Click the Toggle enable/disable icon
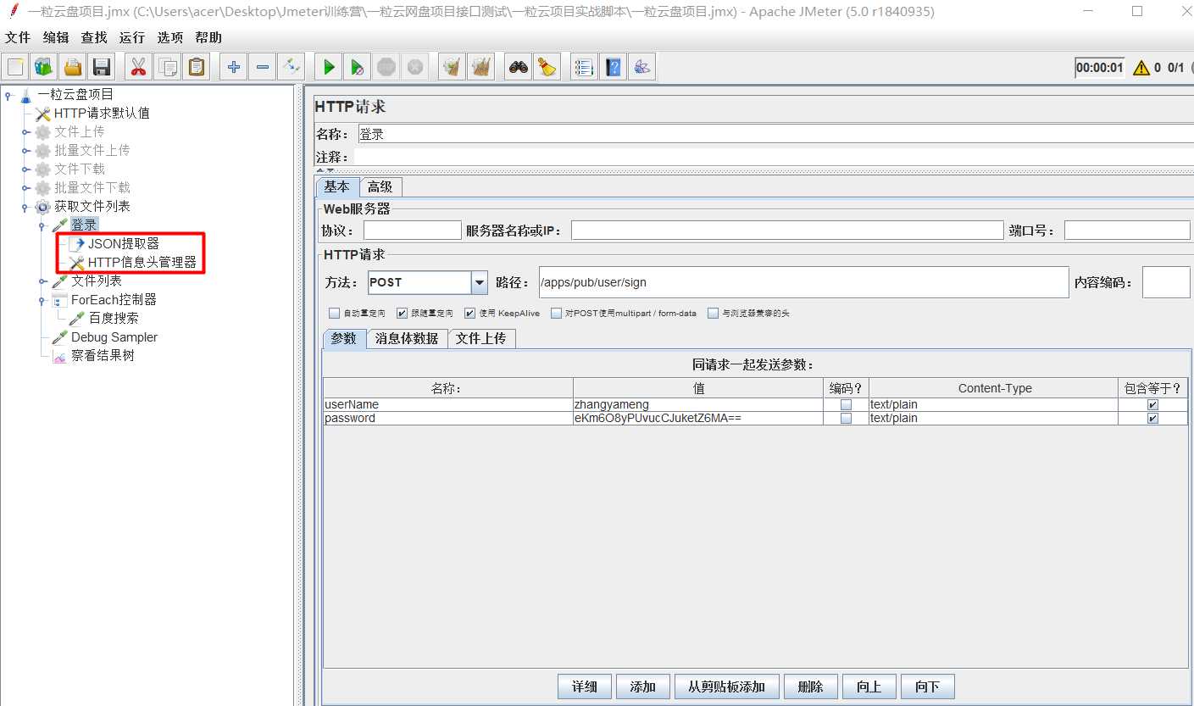Viewport: 1194px width, 706px height. 292,67
